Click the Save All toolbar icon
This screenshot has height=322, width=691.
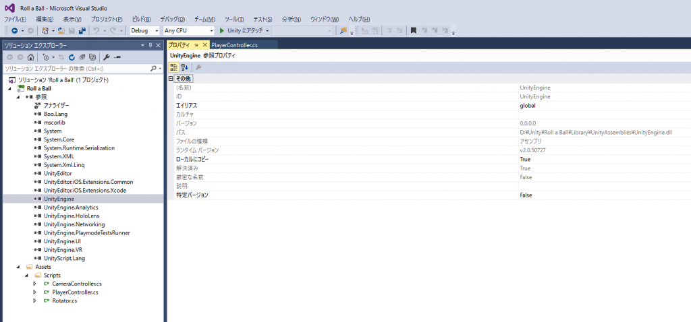(x=82, y=31)
